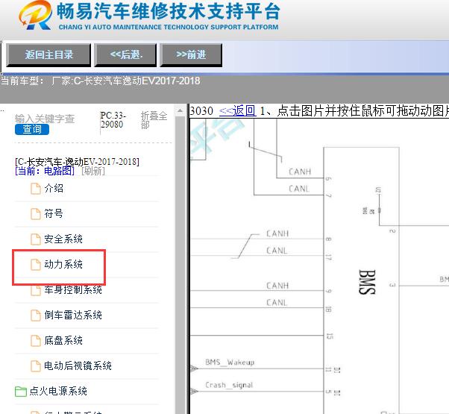The height and width of the screenshot is (414, 449).
Task: Click the 当前车型 vehicle model text
Action: pos(100,81)
